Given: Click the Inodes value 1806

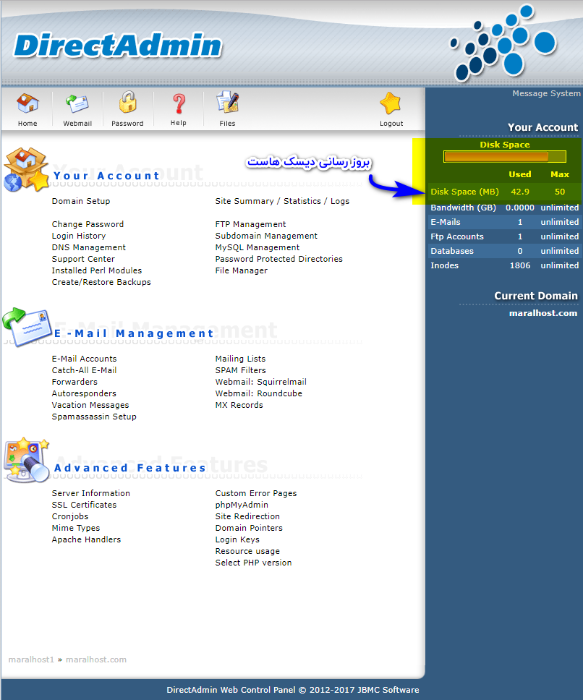Looking at the screenshot, I should pyautogui.click(x=520, y=265).
